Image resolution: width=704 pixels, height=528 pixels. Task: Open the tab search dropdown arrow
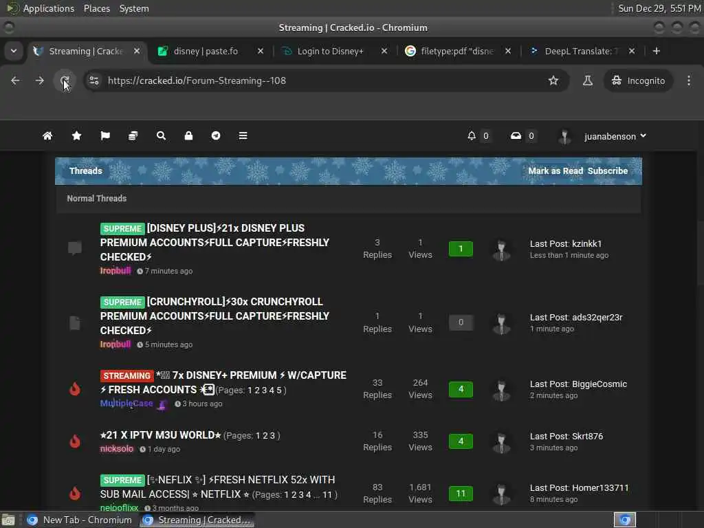pos(14,51)
